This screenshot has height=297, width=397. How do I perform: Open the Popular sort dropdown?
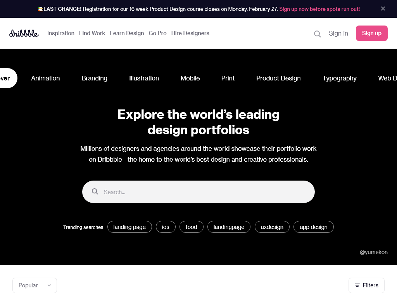pos(35,285)
